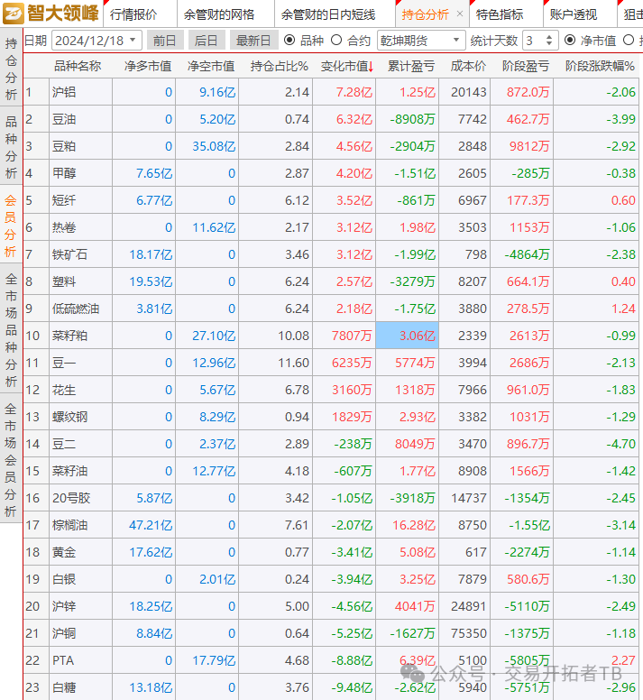Select the 螺纹钢 row name
This screenshot has width=643, height=700.
coord(69,417)
